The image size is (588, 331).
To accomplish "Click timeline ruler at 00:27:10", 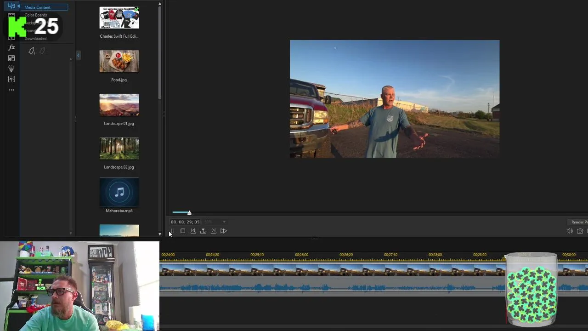I will pyautogui.click(x=390, y=255).
